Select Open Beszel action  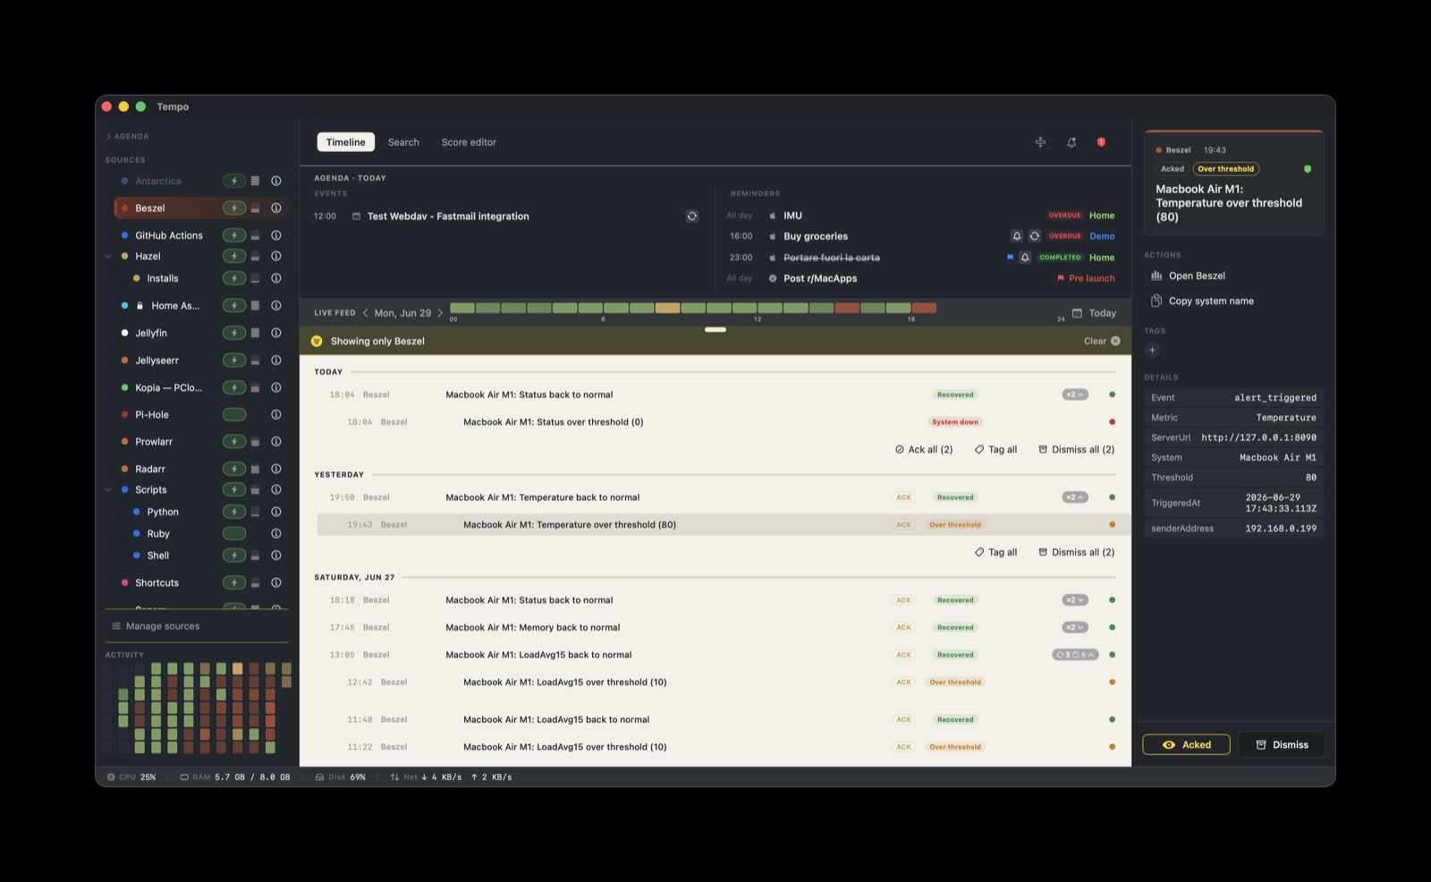pos(1188,276)
